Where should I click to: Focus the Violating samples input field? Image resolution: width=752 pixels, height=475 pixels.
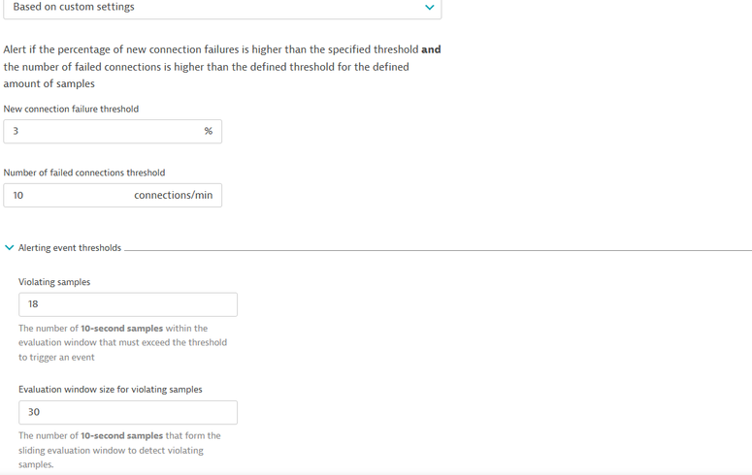tap(127, 304)
